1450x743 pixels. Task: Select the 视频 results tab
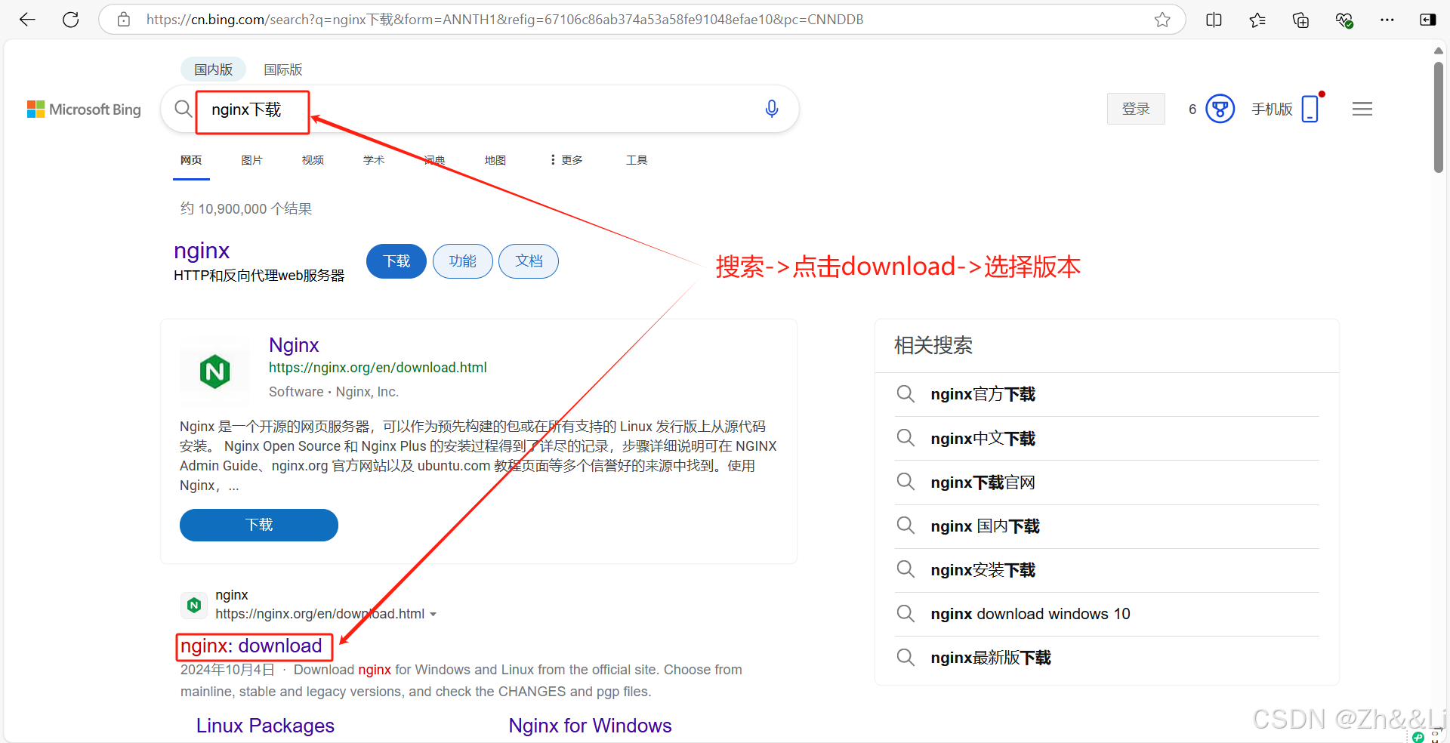[313, 160]
